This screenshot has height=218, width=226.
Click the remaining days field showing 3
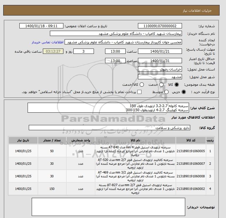[x=84, y=51]
